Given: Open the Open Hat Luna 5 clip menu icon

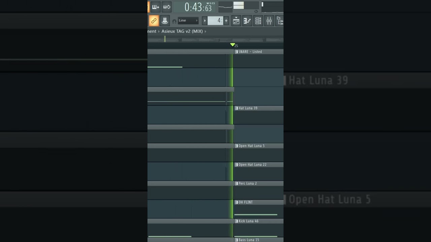Looking at the screenshot, I should tap(236, 146).
